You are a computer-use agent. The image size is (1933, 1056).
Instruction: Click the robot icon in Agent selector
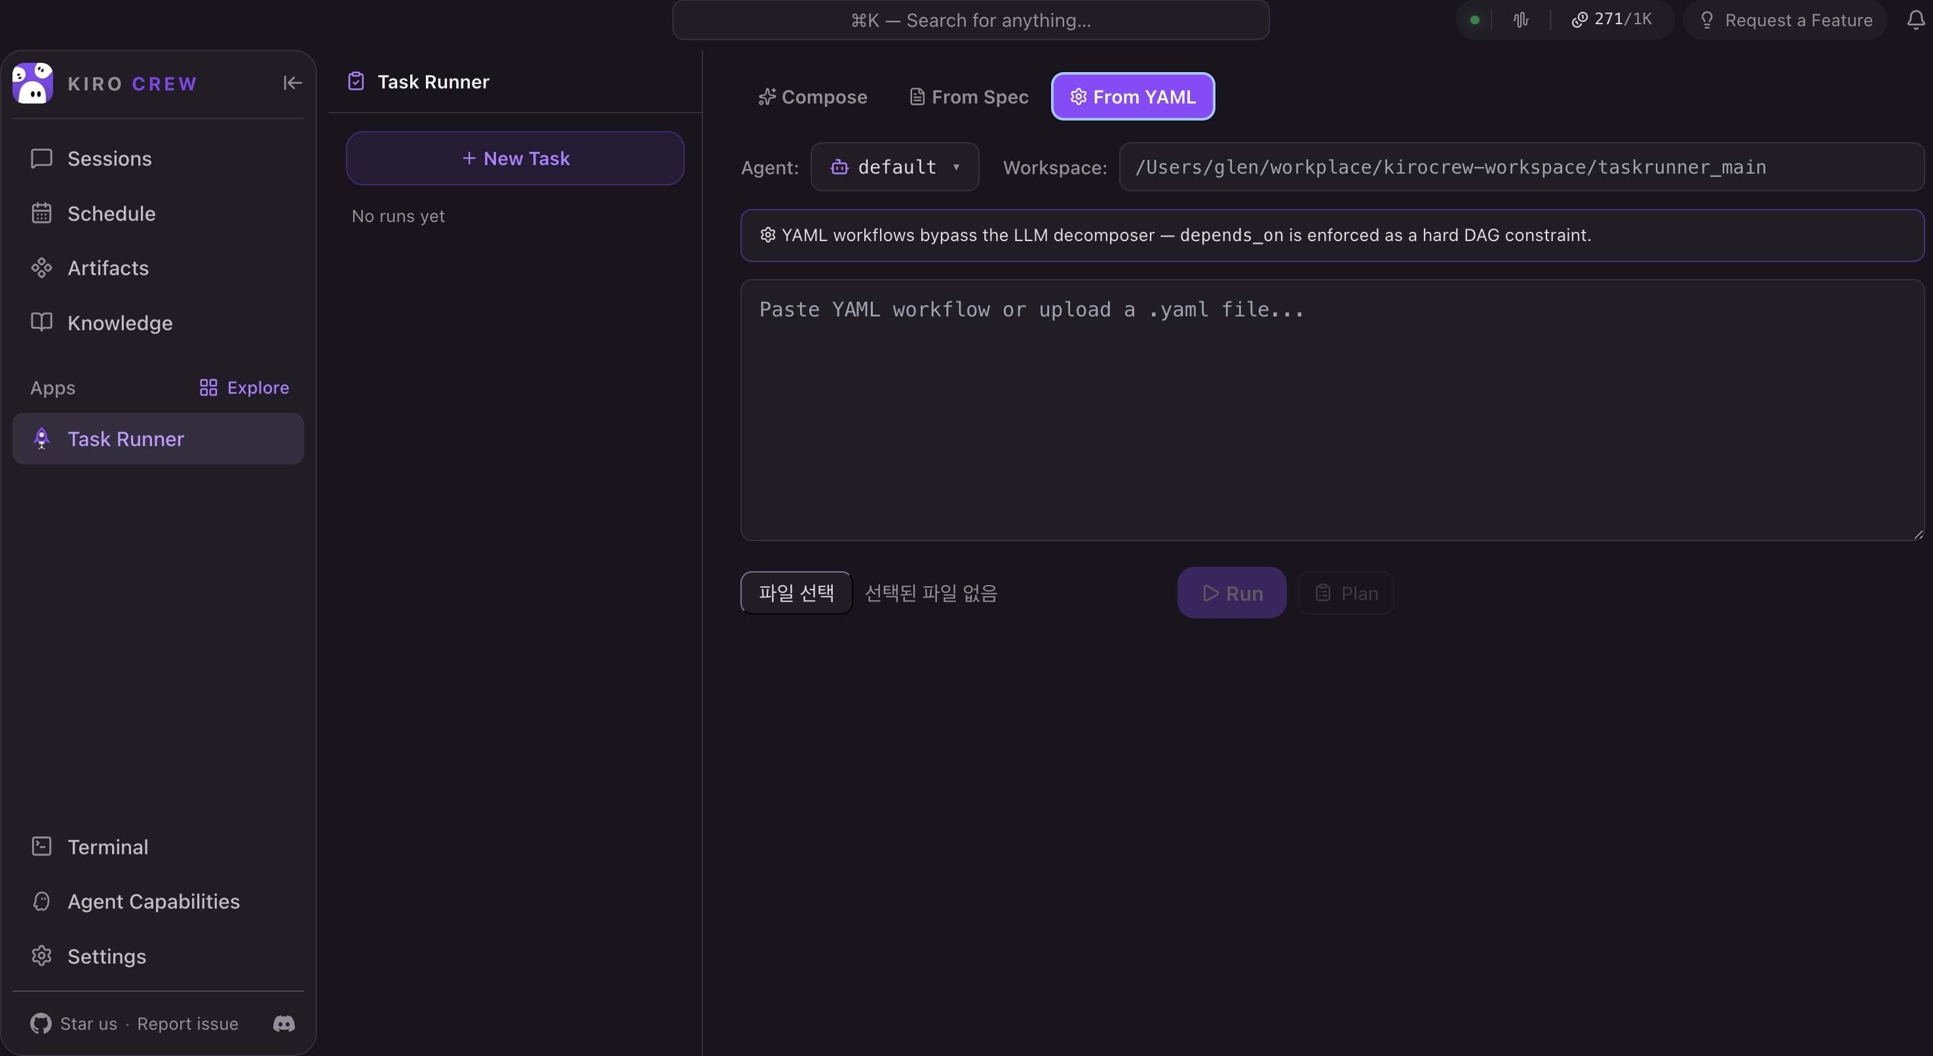pyautogui.click(x=839, y=166)
